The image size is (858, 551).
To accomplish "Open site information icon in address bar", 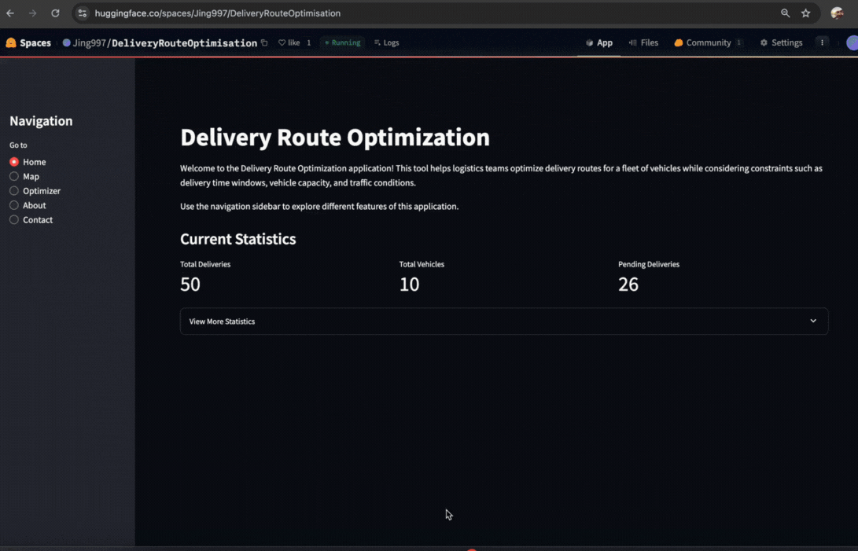I will pyautogui.click(x=82, y=13).
